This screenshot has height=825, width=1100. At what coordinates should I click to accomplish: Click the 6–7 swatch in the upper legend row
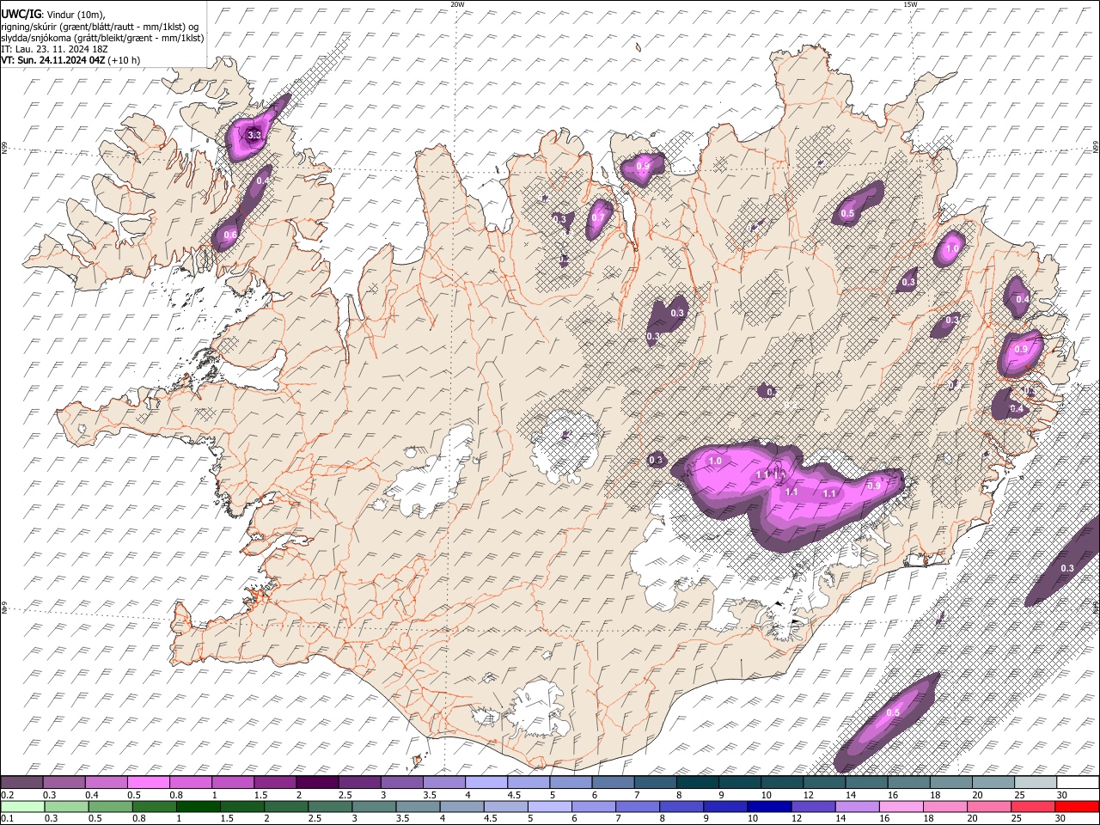click(x=612, y=782)
